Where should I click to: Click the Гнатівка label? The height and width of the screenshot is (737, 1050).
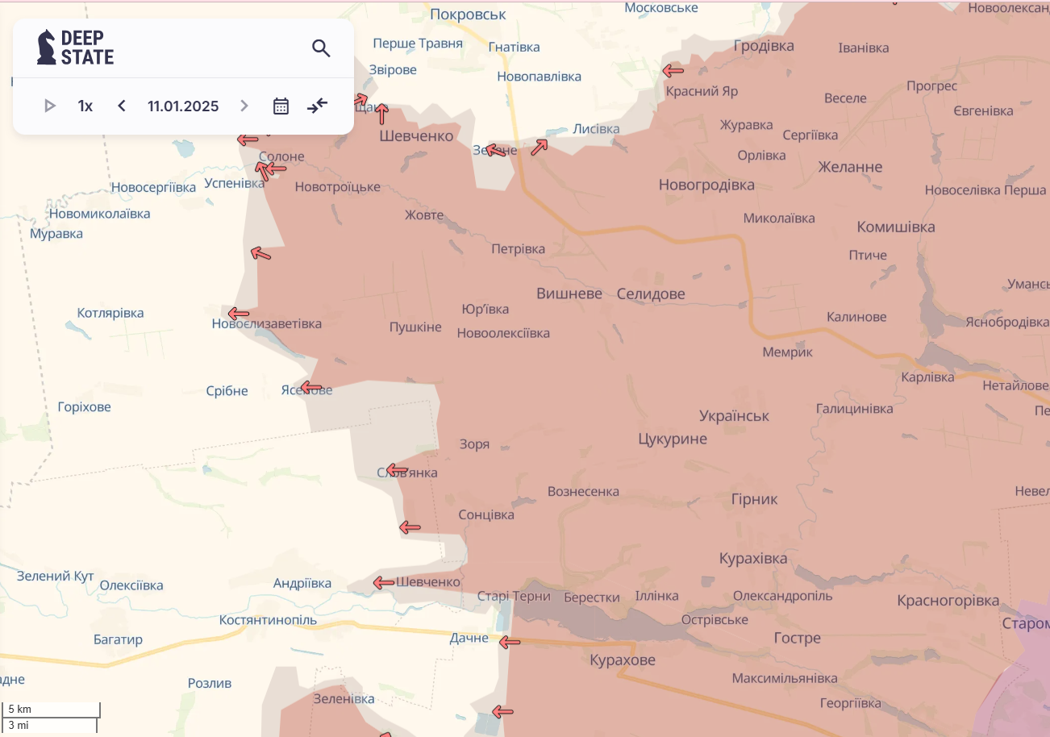click(x=515, y=48)
